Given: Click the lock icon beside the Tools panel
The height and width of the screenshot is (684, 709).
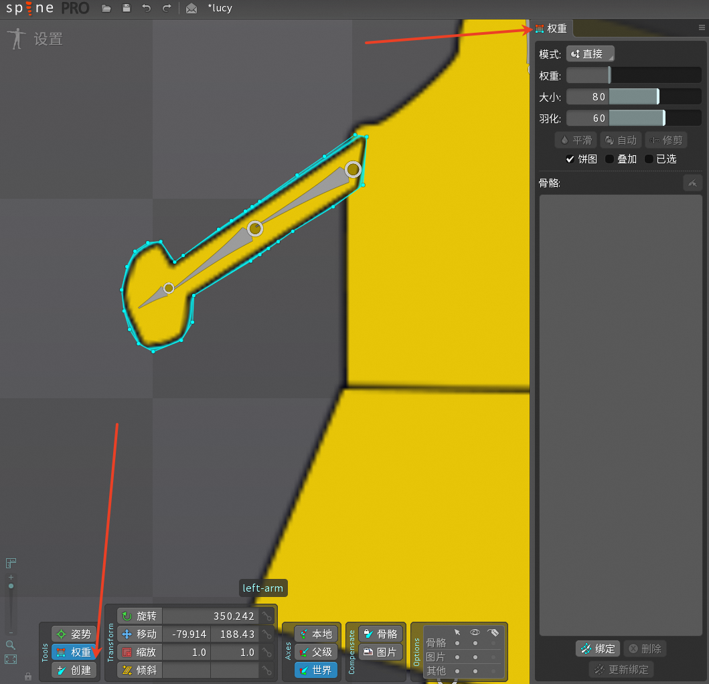Looking at the screenshot, I should 28,677.
